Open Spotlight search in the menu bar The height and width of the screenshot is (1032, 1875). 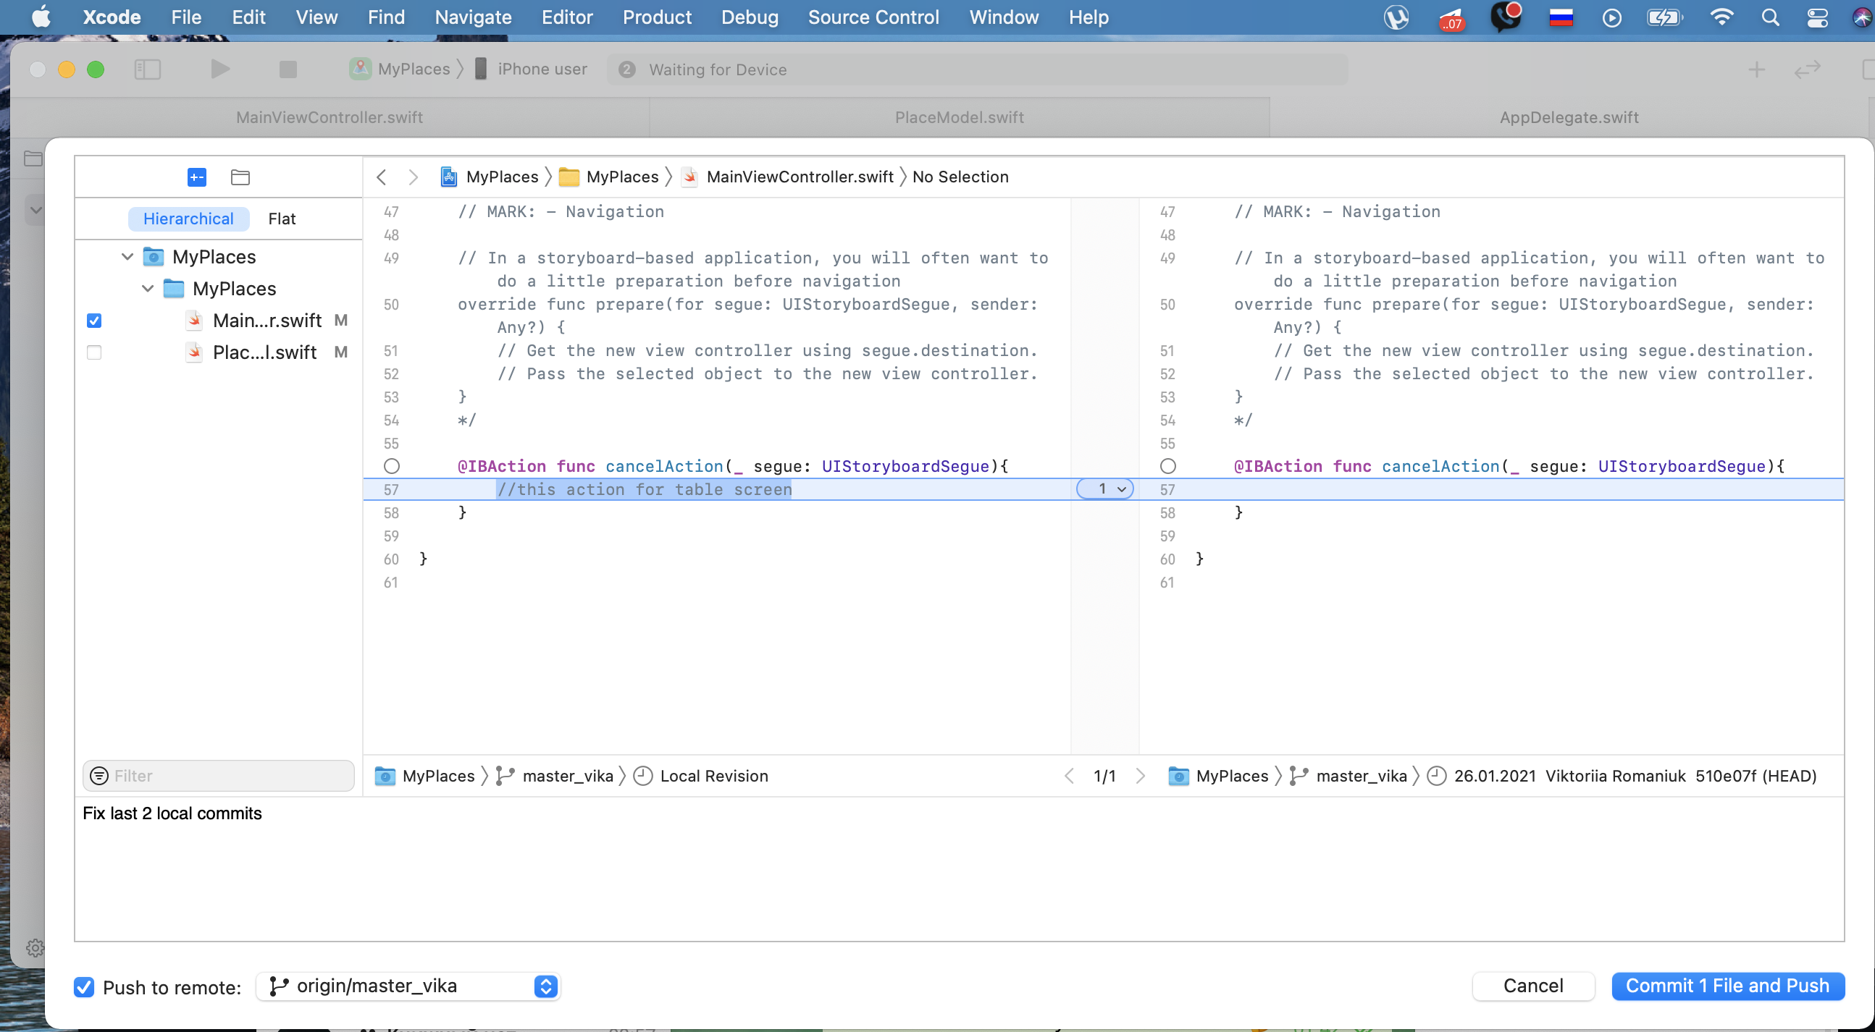click(x=1770, y=17)
